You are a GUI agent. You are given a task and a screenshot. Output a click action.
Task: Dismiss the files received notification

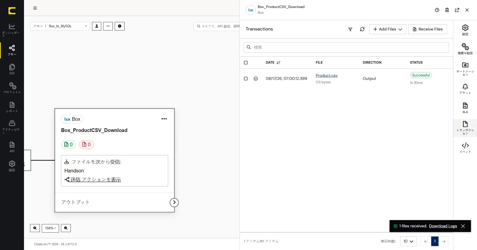[463, 226]
